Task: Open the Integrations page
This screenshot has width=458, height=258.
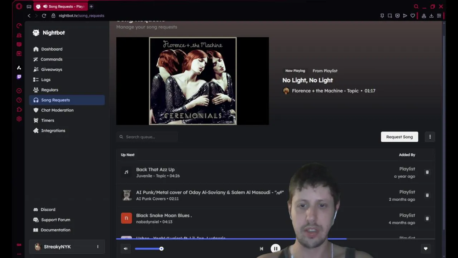Action: click(x=67, y=130)
